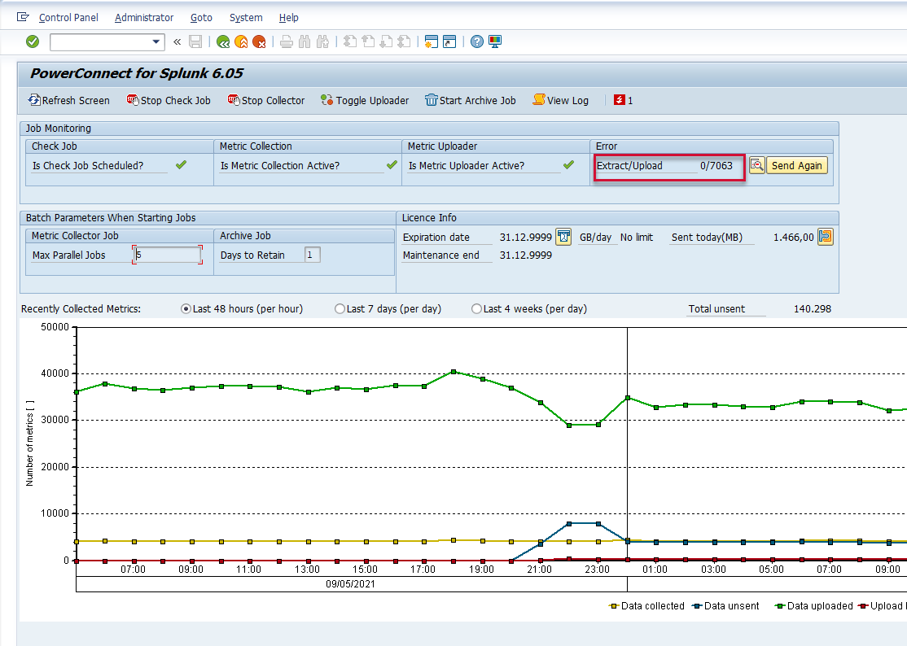Image resolution: width=907 pixels, height=646 pixels.
Task: Click the red Cancel icon in toolbar
Action: pos(259,41)
